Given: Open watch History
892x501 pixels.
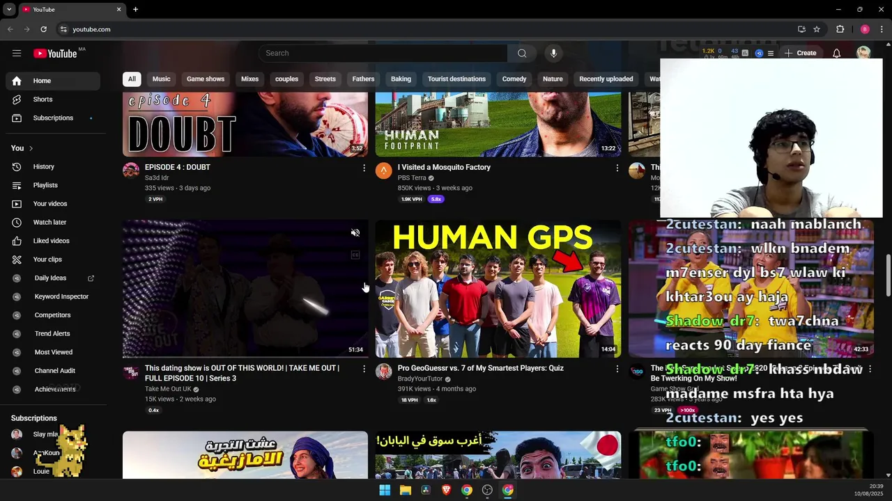Looking at the screenshot, I should [53, 166].
